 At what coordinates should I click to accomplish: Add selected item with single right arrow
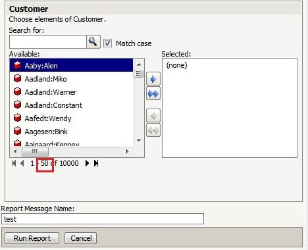[x=153, y=79]
